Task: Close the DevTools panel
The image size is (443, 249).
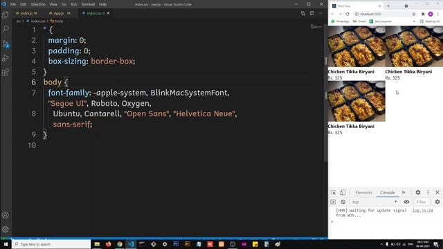Action: [x=437, y=192]
